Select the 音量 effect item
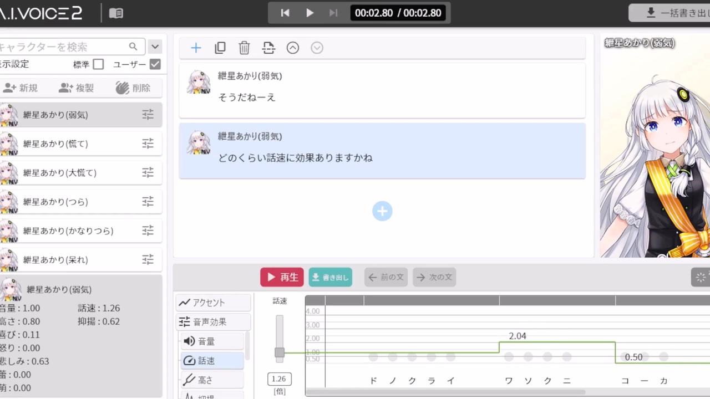The image size is (710, 399). 212,341
